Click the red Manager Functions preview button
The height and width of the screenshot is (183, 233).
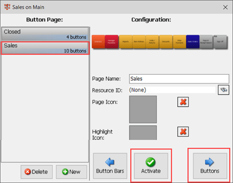pyautogui.click(x=111, y=42)
